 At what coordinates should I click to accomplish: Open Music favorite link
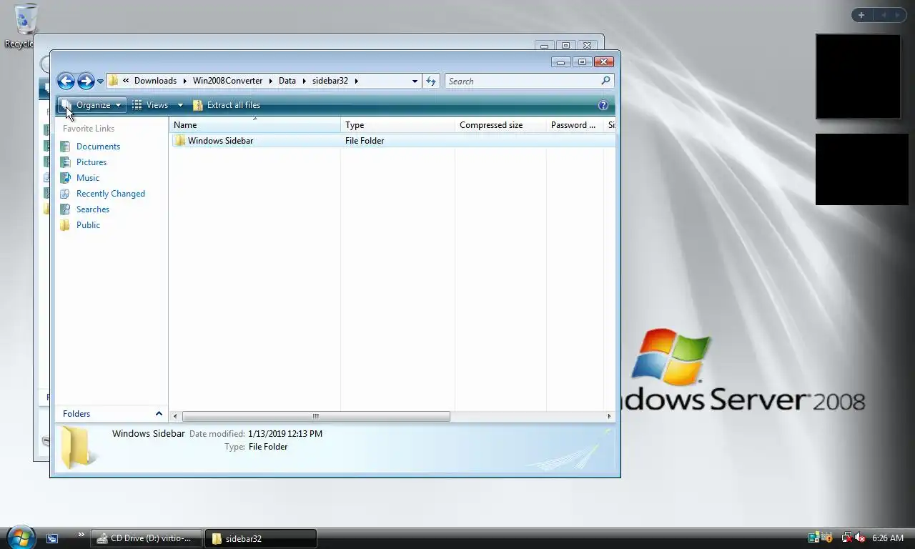tap(88, 178)
